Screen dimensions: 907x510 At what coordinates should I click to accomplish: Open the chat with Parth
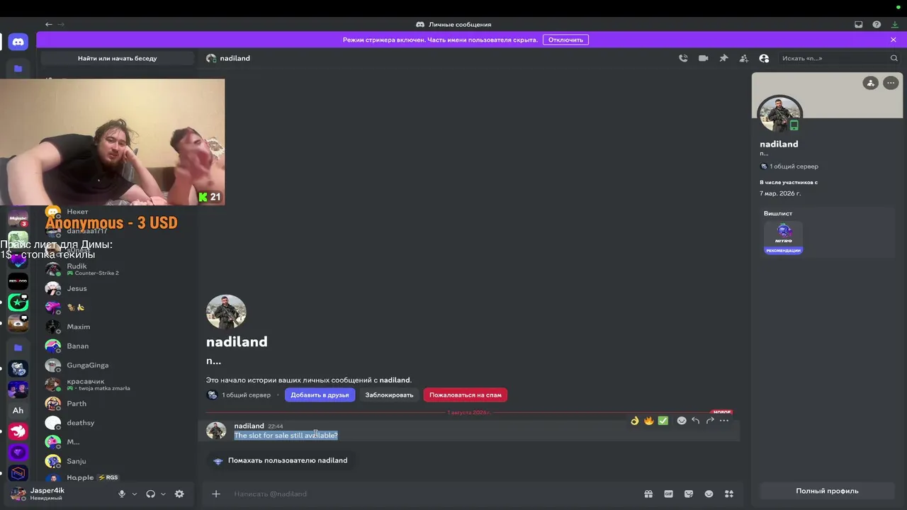[117, 403]
